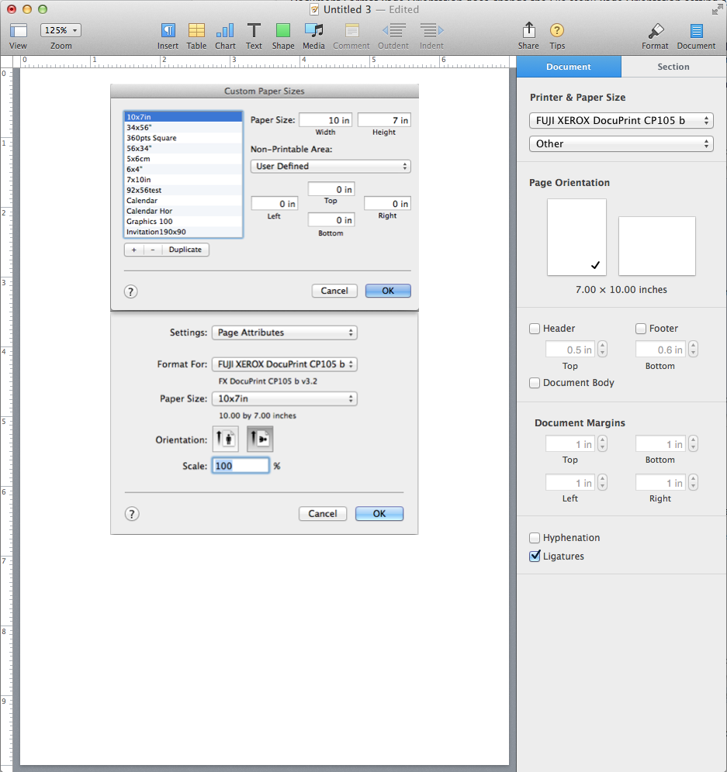Add a Table from the toolbar
727x772 pixels.
pos(196,30)
